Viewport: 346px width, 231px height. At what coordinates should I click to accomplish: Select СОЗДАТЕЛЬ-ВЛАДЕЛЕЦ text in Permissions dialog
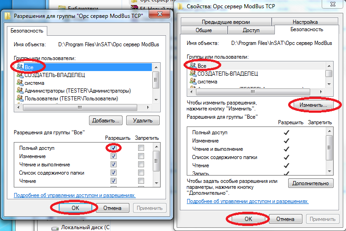tap(55, 75)
